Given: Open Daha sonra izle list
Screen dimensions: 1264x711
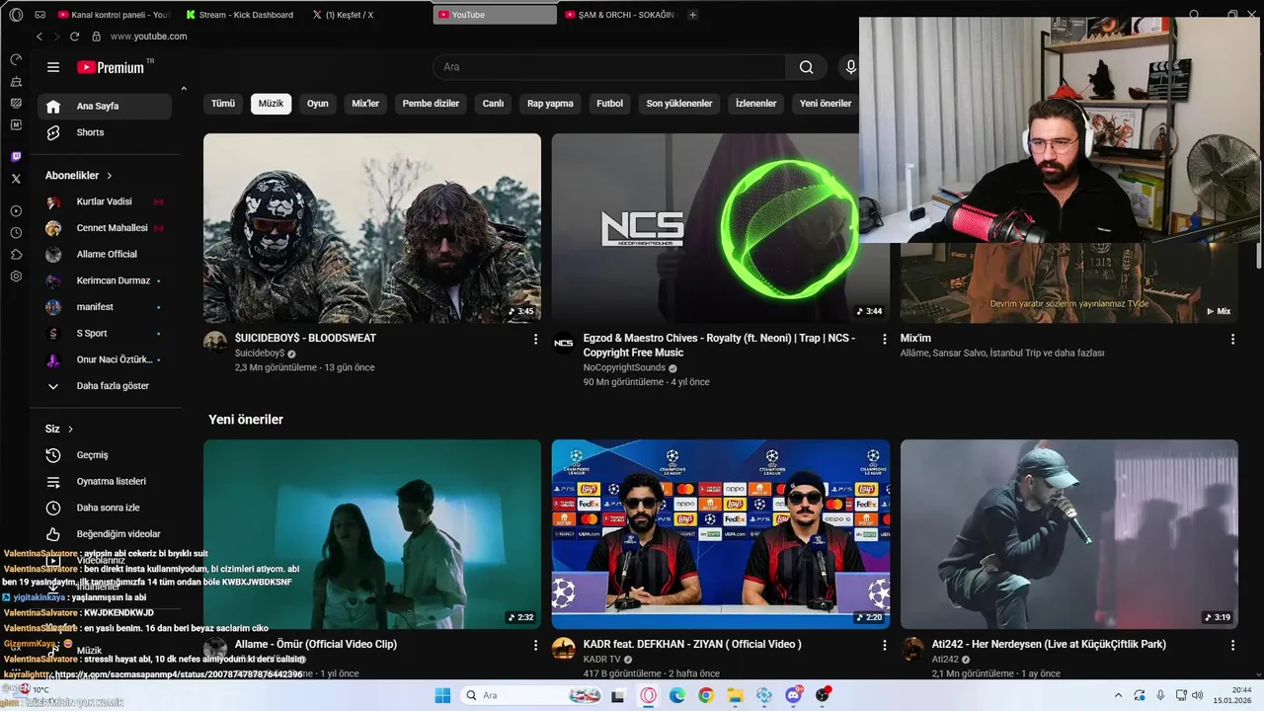Looking at the screenshot, I should [105, 508].
